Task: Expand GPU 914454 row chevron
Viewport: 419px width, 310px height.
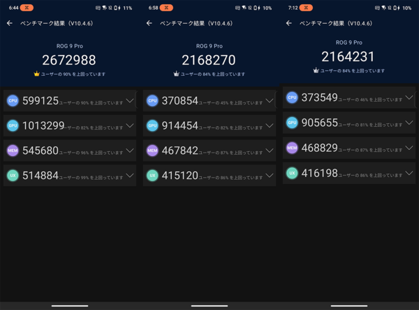Action: 270,125
